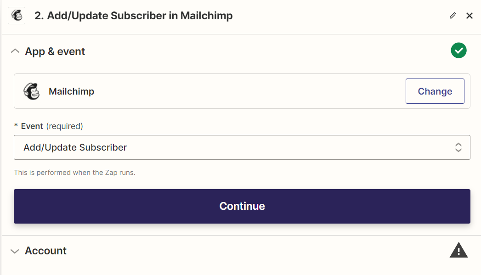Click the Add/Update Subscriber text in the field
The width and height of the screenshot is (481, 275).
(x=75, y=147)
